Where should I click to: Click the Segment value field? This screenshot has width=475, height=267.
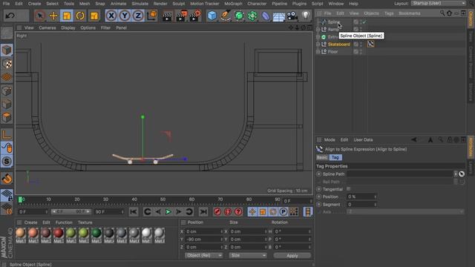pos(361,205)
